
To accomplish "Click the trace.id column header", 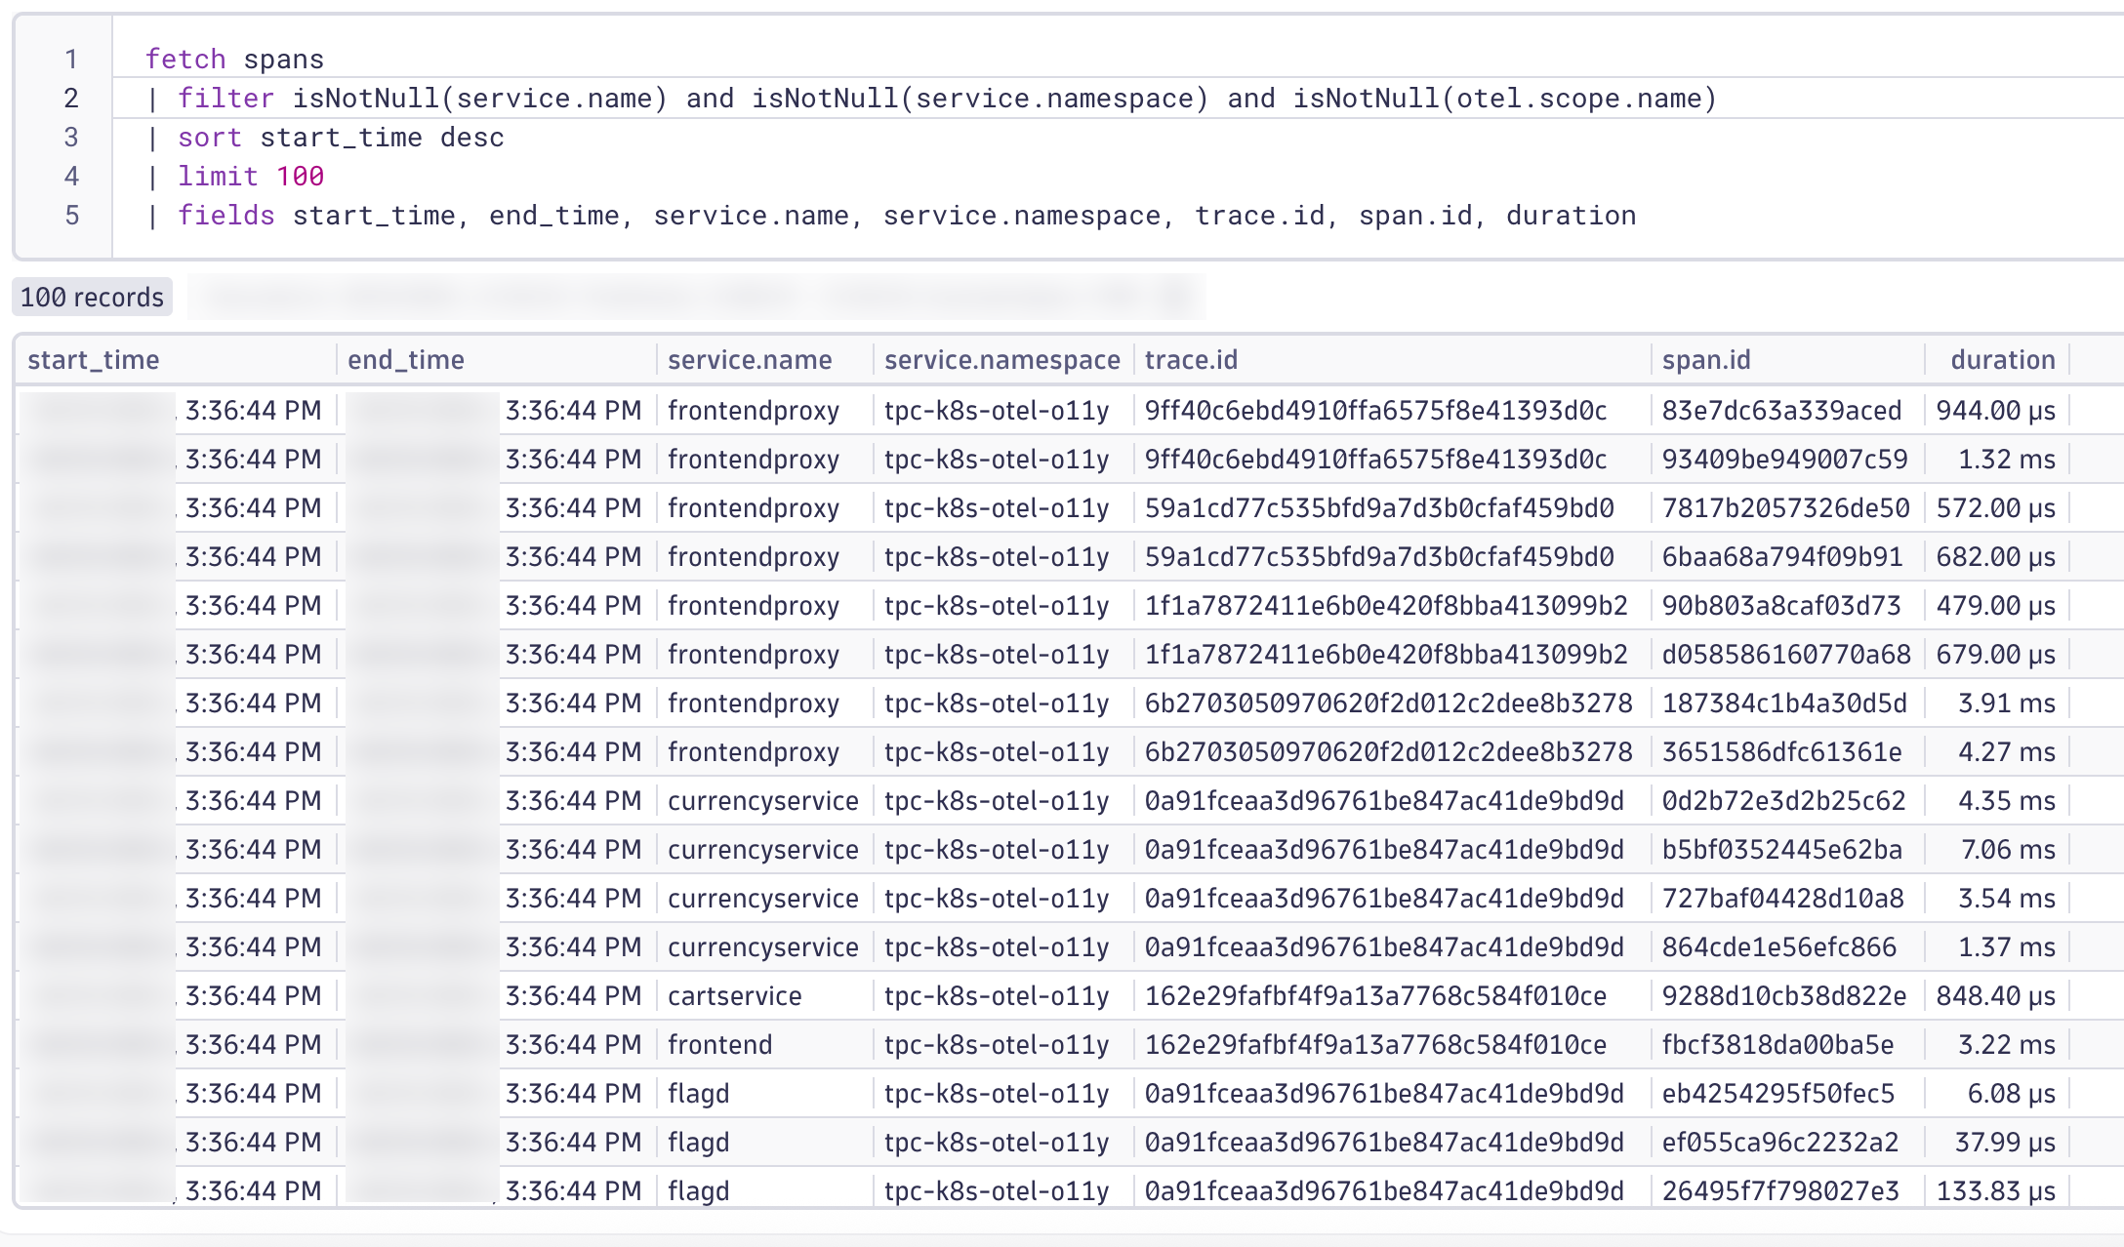I will click(x=1190, y=359).
